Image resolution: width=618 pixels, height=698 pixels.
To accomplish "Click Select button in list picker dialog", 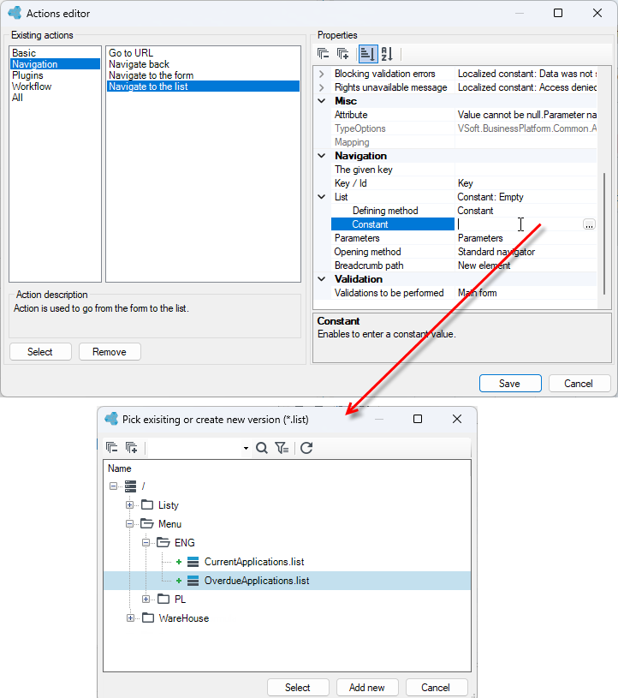I will 298,688.
